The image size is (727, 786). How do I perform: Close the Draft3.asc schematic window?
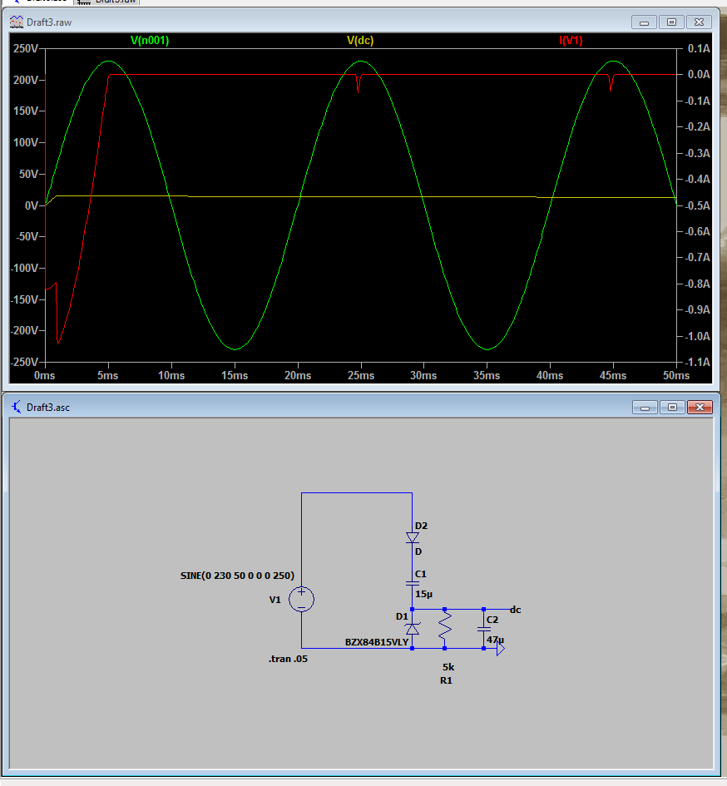click(700, 407)
